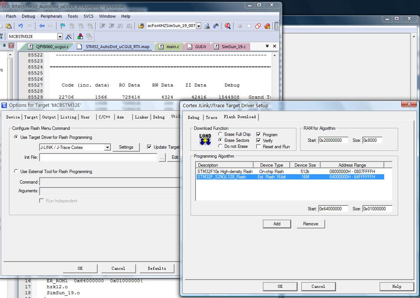Switch to the Trace tab in Driver Setup
The image size is (420, 298).
pyautogui.click(x=211, y=117)
